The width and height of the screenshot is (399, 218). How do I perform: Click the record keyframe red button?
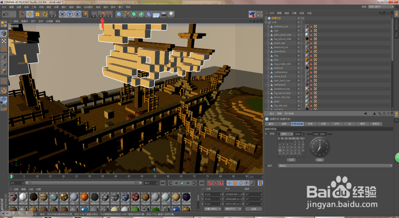click(x=210, y=183)
